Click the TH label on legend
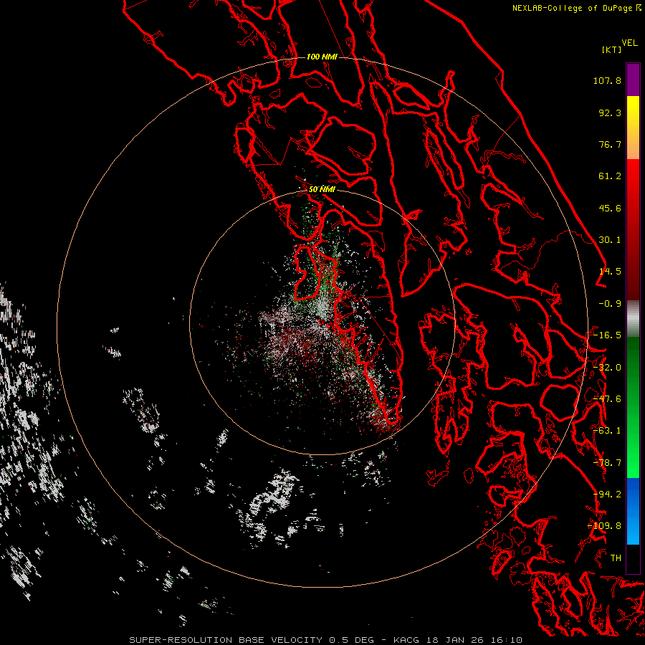 616,558
